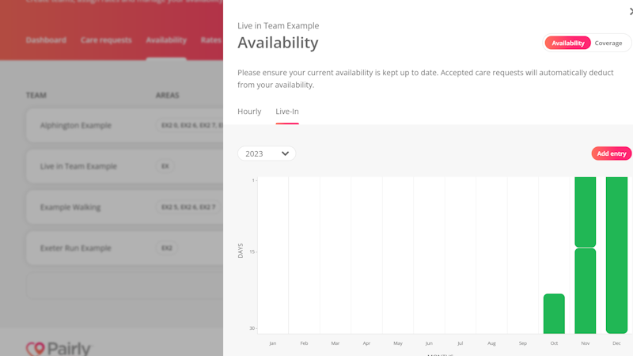The image size is (633, 356).
Task: Click the EX2 5, EX2 6, EX2 7 areas tag
Action: (x=188, y=207)
